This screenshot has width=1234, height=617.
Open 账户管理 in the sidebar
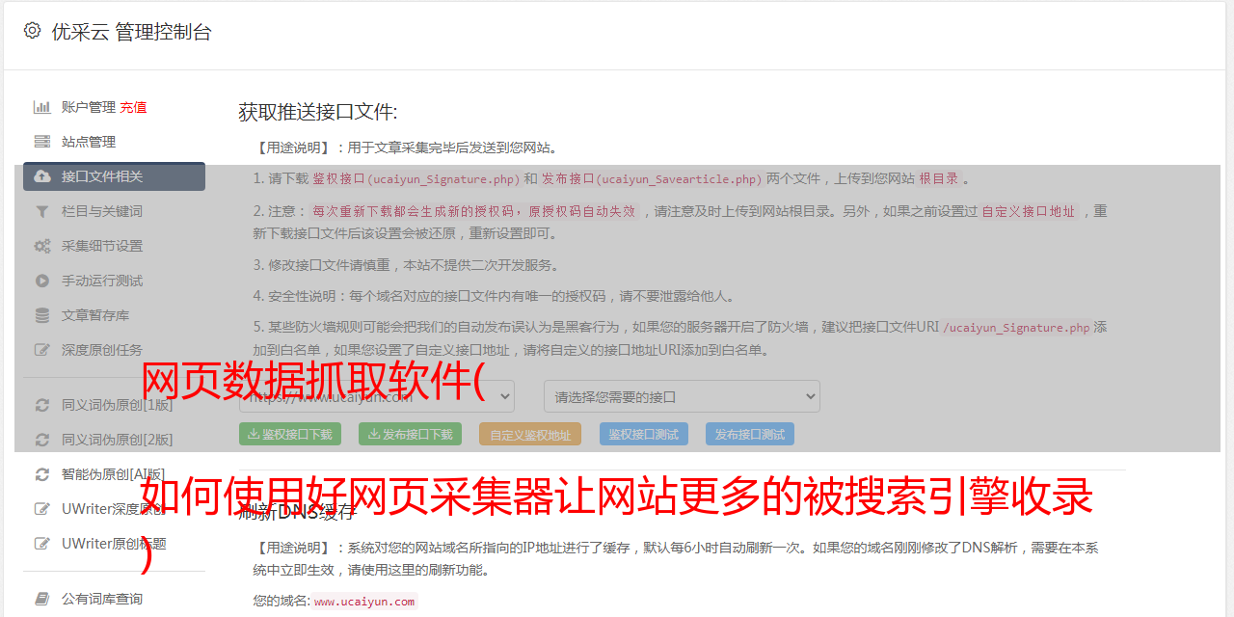pos(89,107)
